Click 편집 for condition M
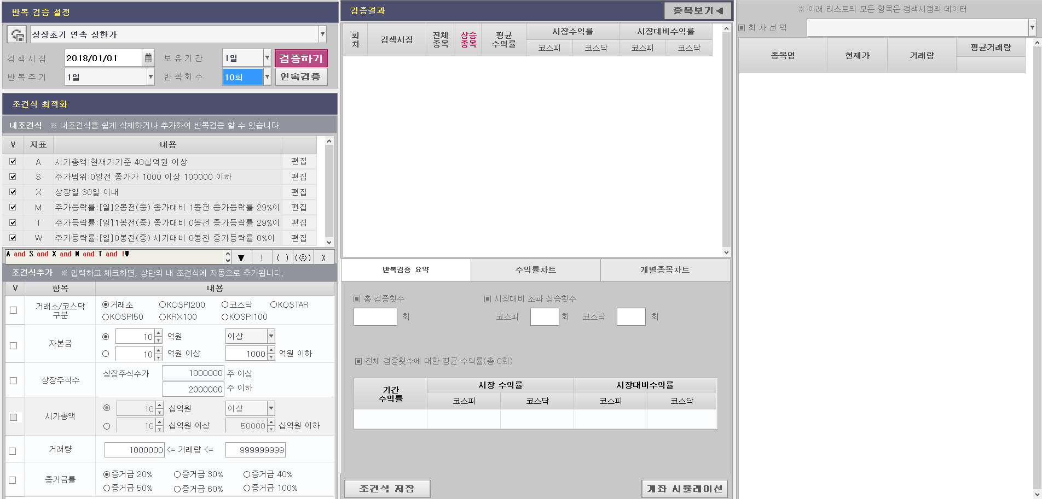The width and height of the screenshot is (1042, 499). click(299, 207)
